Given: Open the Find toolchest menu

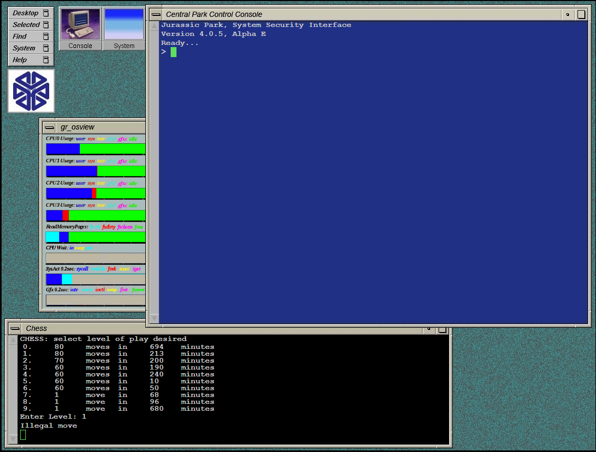Looking at the screenshot, I should (x=20, y=36).
